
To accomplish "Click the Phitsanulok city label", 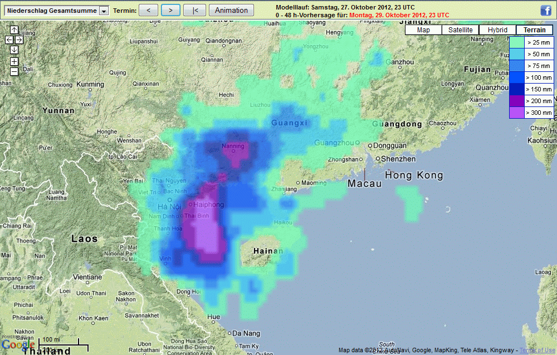I will coord(28,317).
